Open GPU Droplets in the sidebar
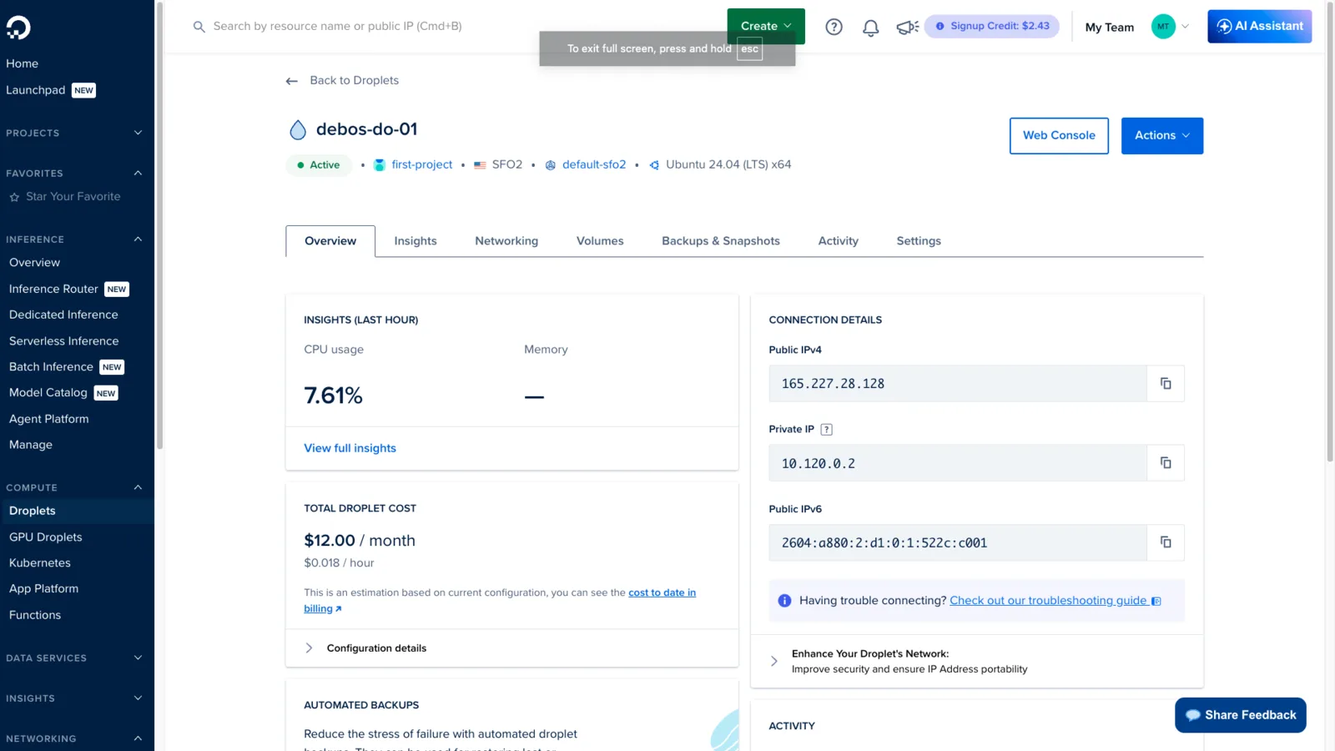The height and width of the screenshot is (751, 1335). [46, 537]
